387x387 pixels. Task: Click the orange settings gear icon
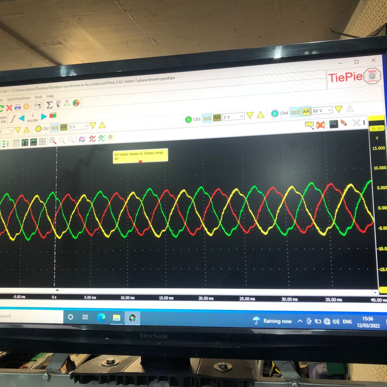click(x=26, y=107)
